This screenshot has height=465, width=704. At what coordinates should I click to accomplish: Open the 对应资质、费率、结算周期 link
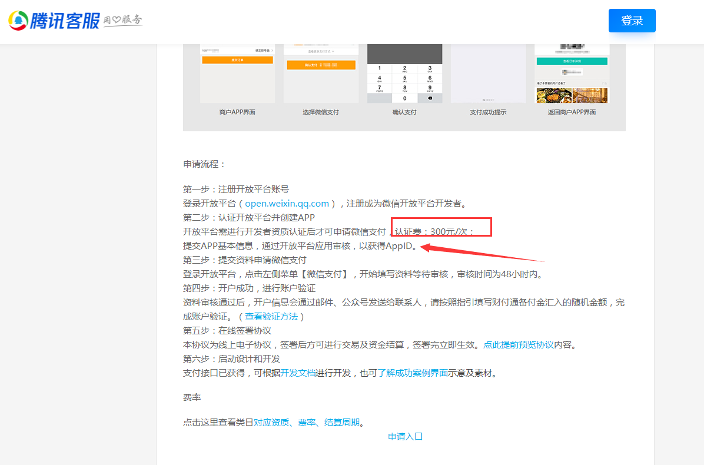pyautogui.click(x=306, y=423)
